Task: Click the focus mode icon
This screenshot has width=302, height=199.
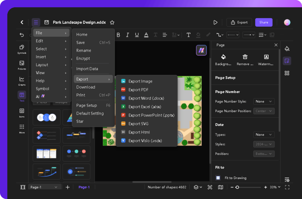Action: pos(210,187)
